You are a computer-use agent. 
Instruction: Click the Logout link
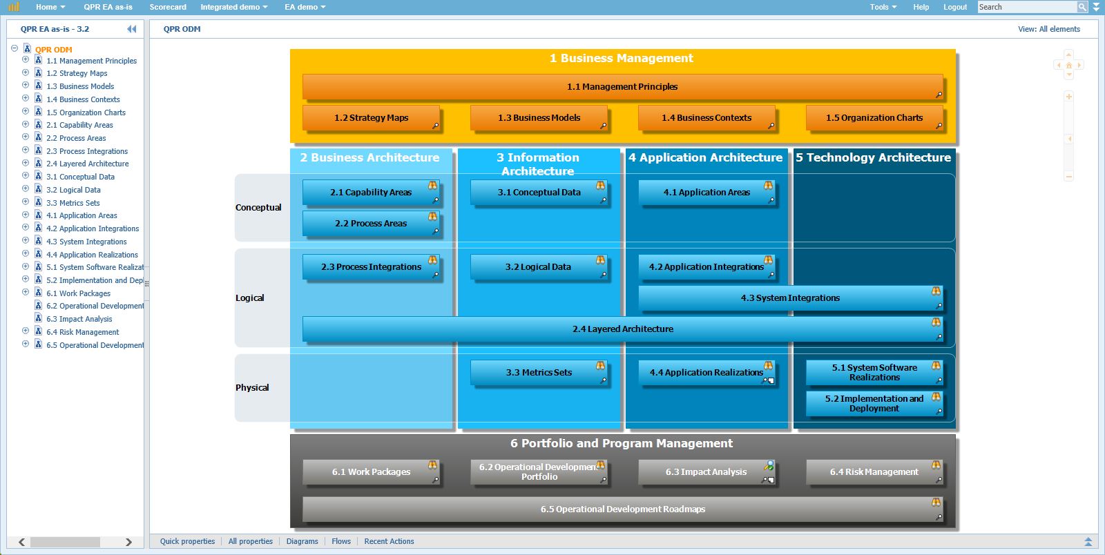(954, 7)
